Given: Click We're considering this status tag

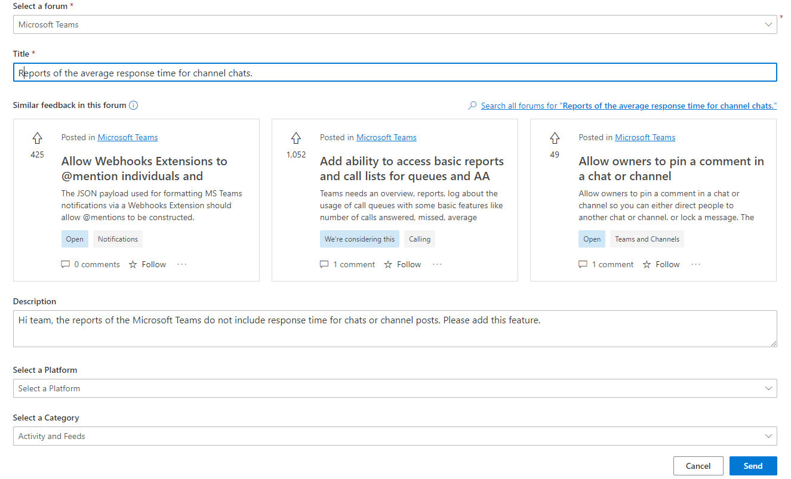Looking at the screenshot, I should click(359, 239).
